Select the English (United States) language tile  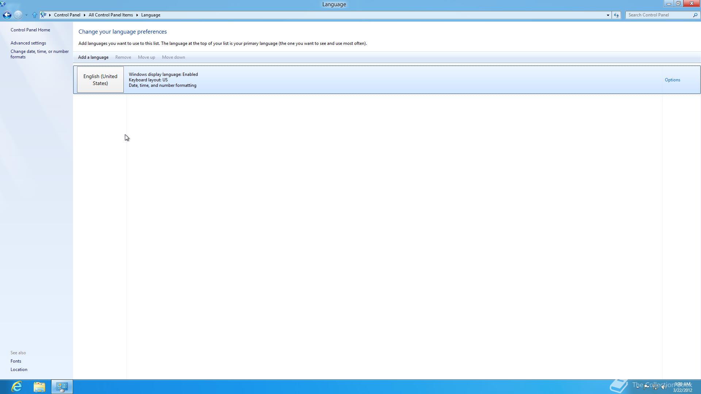pos(100,80)
